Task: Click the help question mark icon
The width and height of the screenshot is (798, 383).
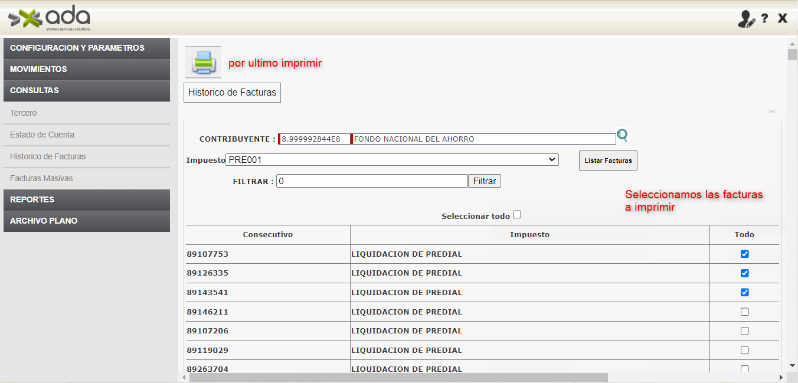Action: click(764, 18)
